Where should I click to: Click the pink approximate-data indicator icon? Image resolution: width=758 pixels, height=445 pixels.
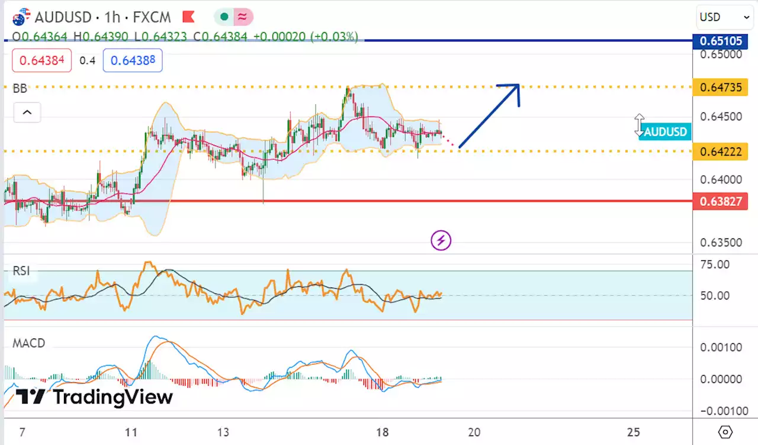(x=242, y=17)
